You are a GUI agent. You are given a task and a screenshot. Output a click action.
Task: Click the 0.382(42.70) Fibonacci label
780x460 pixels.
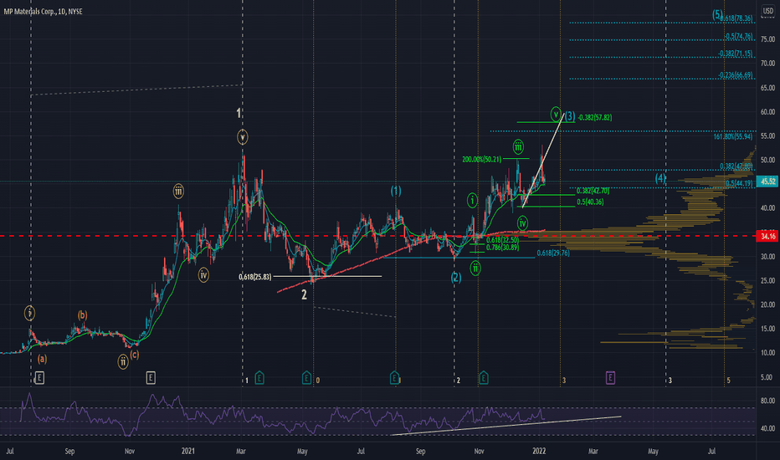coord(593,191)
